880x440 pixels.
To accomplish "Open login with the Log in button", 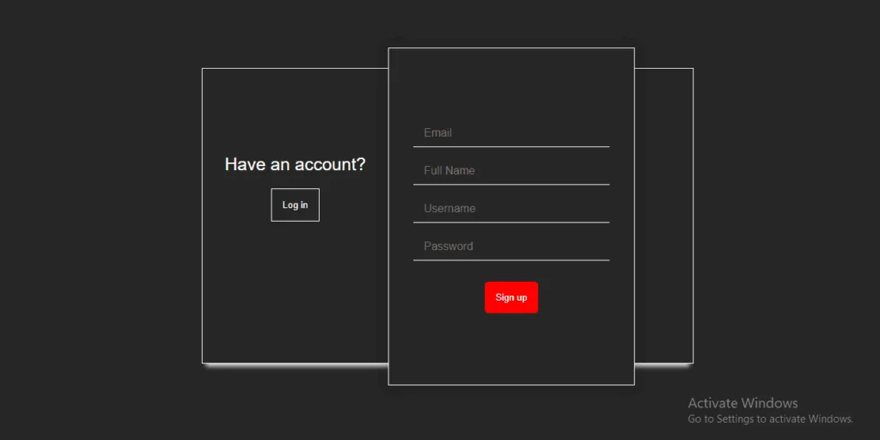I will (x=296, y=205).
